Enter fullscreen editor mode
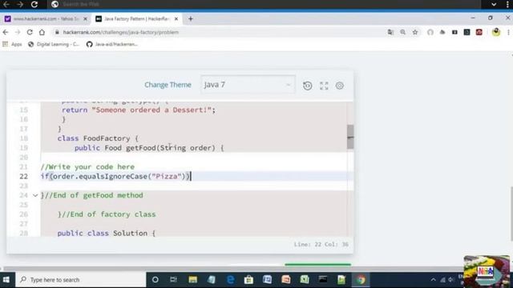513x288 pixels. coord(324,86)
